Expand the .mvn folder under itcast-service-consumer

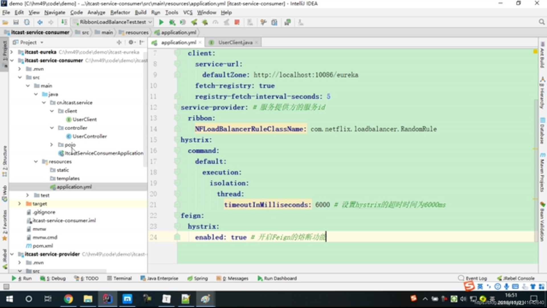pyautogui.click(x=20, y=69)
